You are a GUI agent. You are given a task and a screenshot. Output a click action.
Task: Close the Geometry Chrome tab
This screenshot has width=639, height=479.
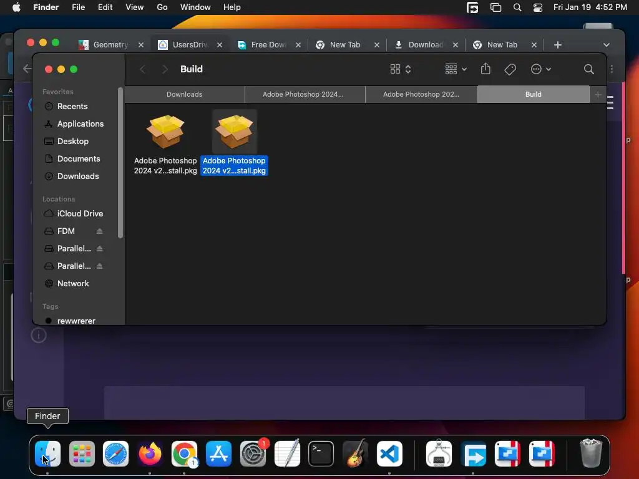[x=141, y=45]
